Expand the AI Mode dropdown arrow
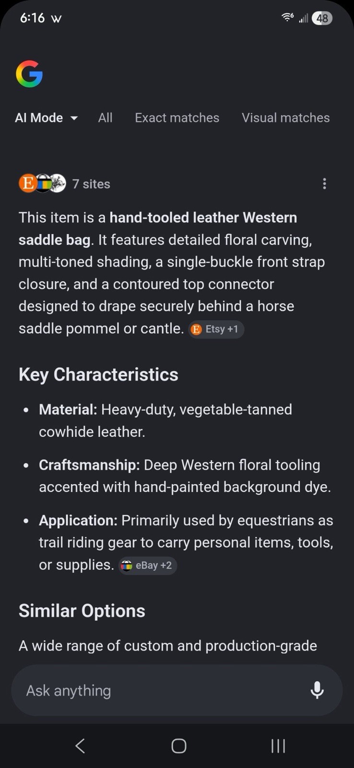354x768 pixels. coord(74,118)
